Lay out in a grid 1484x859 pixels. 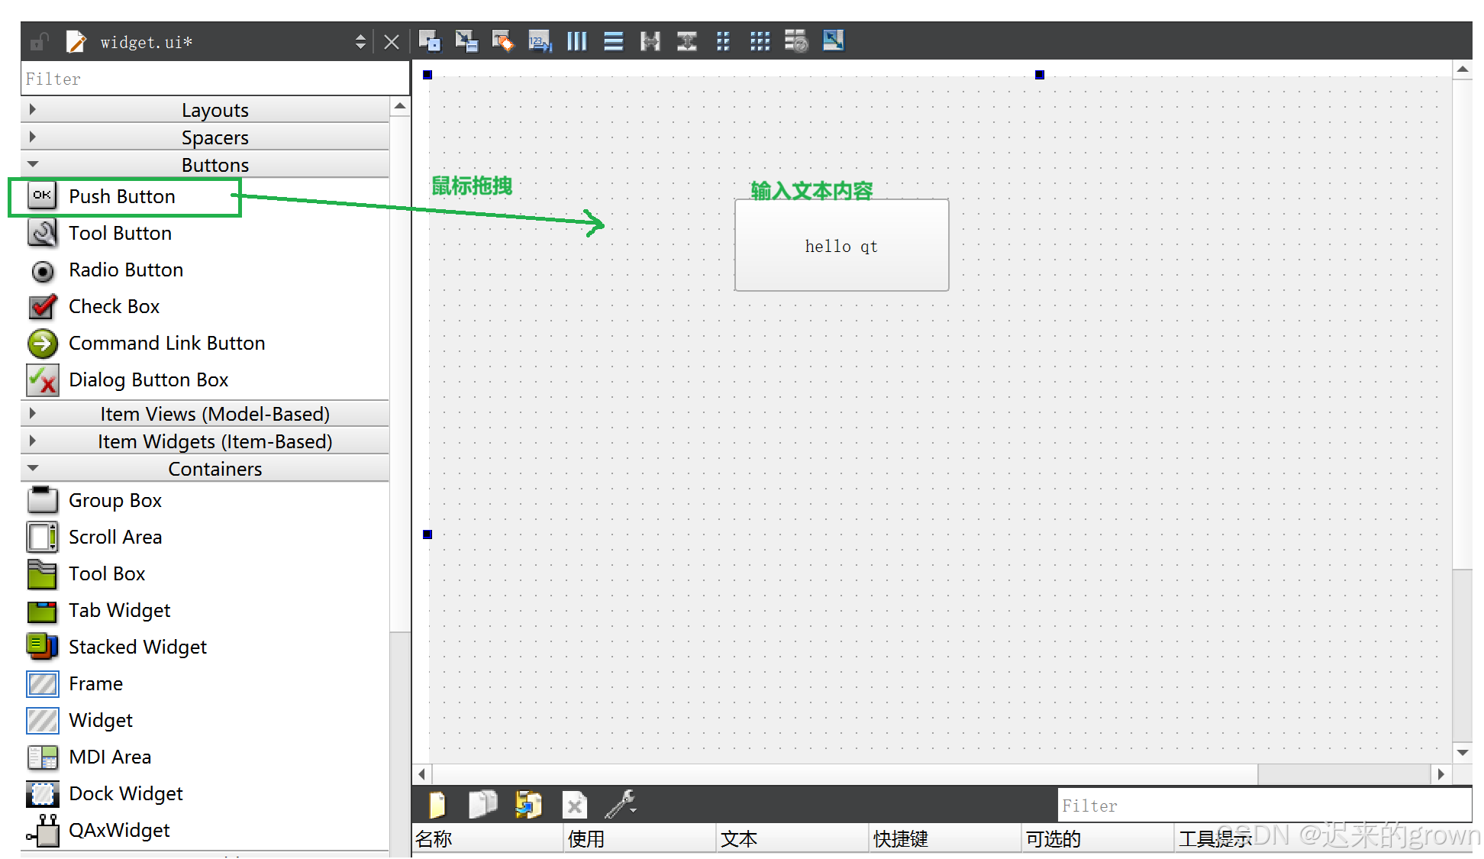point(760,41)
